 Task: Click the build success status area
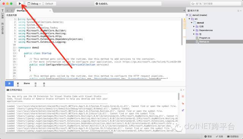(x=128, y=3)
